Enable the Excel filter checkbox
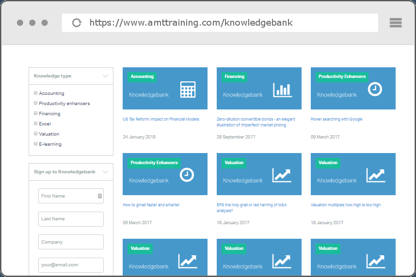 pyautogui.click(x=35, y=123)
